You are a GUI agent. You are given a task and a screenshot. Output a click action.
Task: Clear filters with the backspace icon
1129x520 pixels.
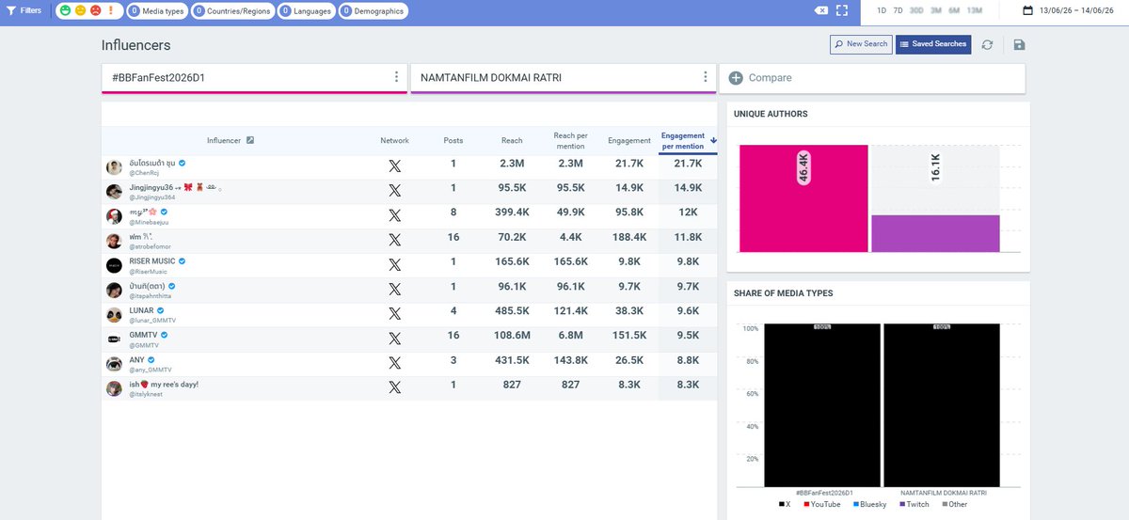click(x=821, y=11)
